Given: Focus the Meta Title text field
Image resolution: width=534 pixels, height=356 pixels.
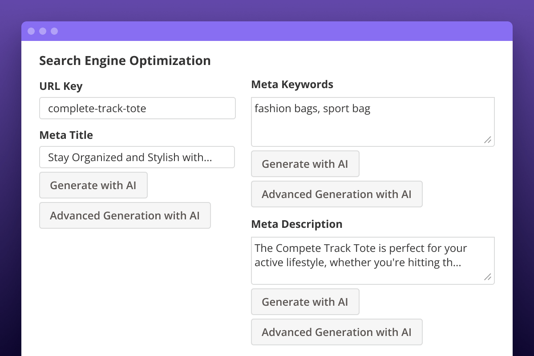Looking at the screenshot, I should point(137,158).
